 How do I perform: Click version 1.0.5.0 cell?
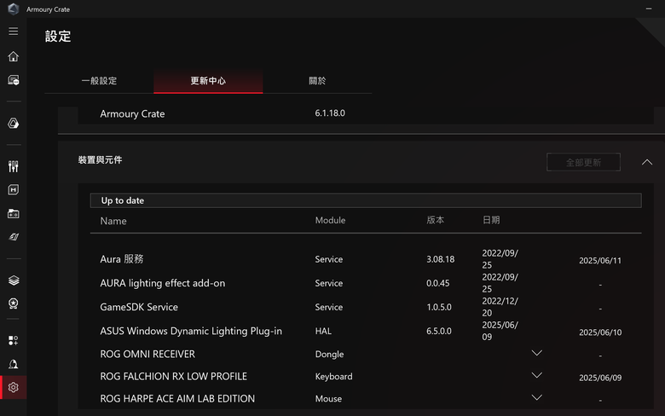(439, 307)
